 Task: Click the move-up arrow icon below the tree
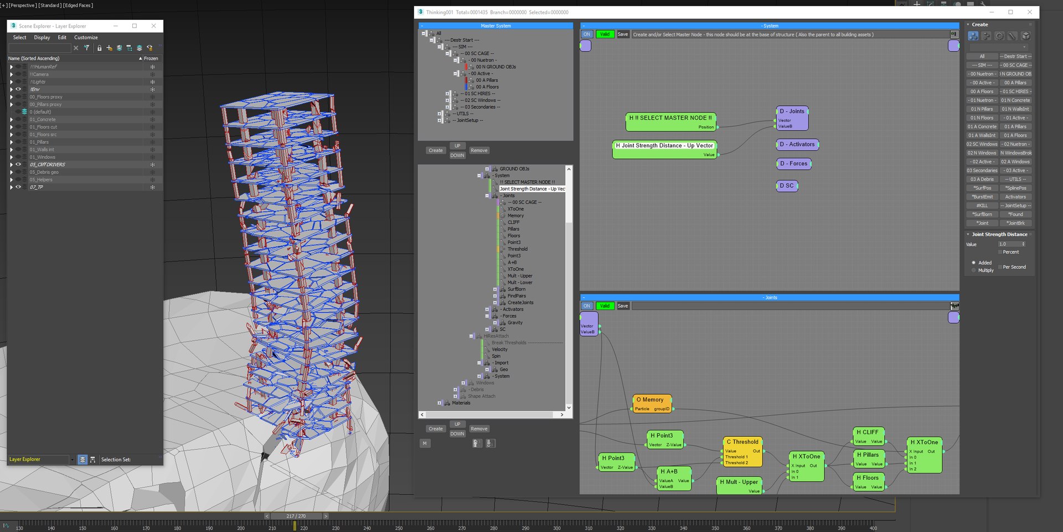[477, 443]
